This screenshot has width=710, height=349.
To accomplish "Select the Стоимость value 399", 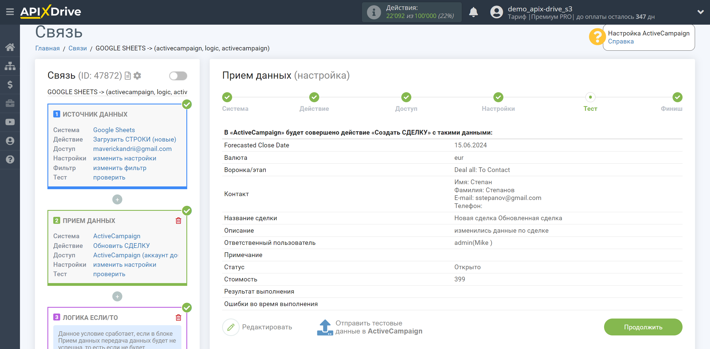I will [x=460, y=279].
